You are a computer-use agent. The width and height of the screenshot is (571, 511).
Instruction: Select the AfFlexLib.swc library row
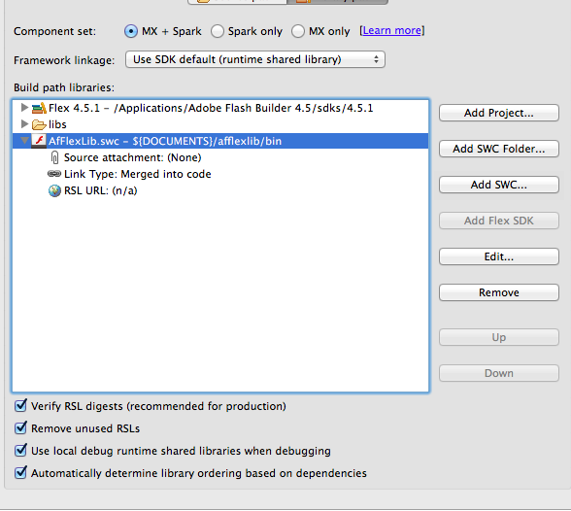coord(220,141)
